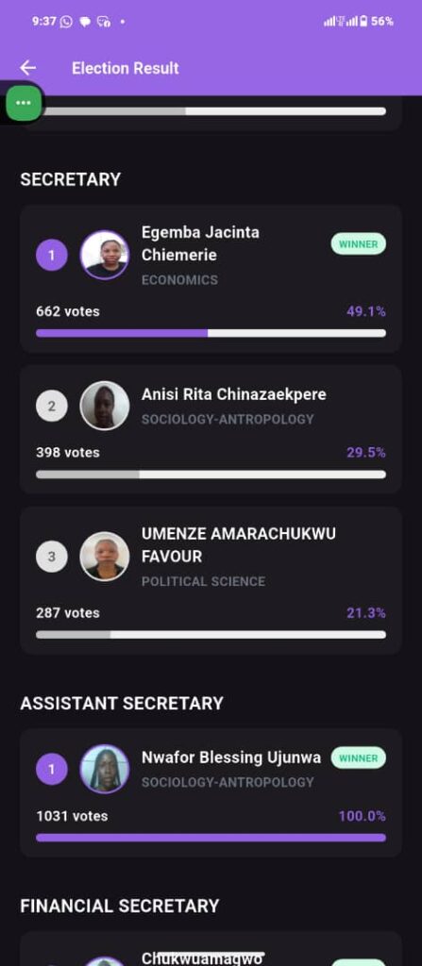Screen dimensions: 422x966
Task: Tap the WhatsApp status bar notification icon
Action: (66, 22)
